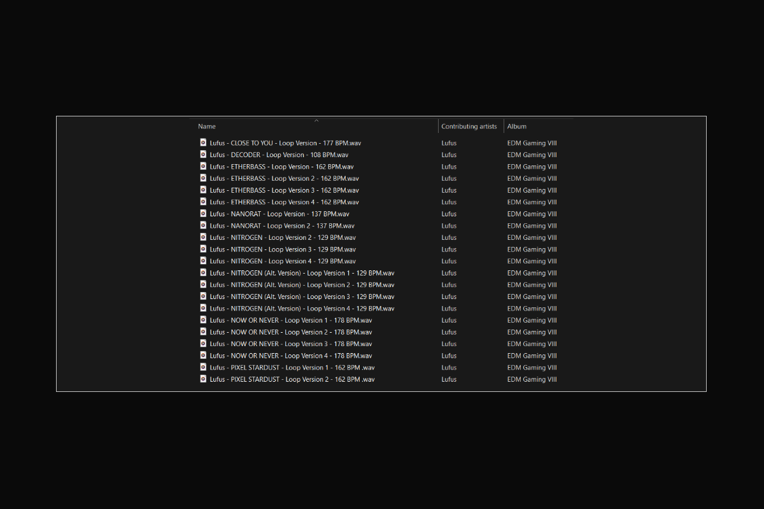Select PIXEL STARDUST - Loop Version 1 file
The width and height of the screenshot is (764, 509).
click(x=292, y=367)
